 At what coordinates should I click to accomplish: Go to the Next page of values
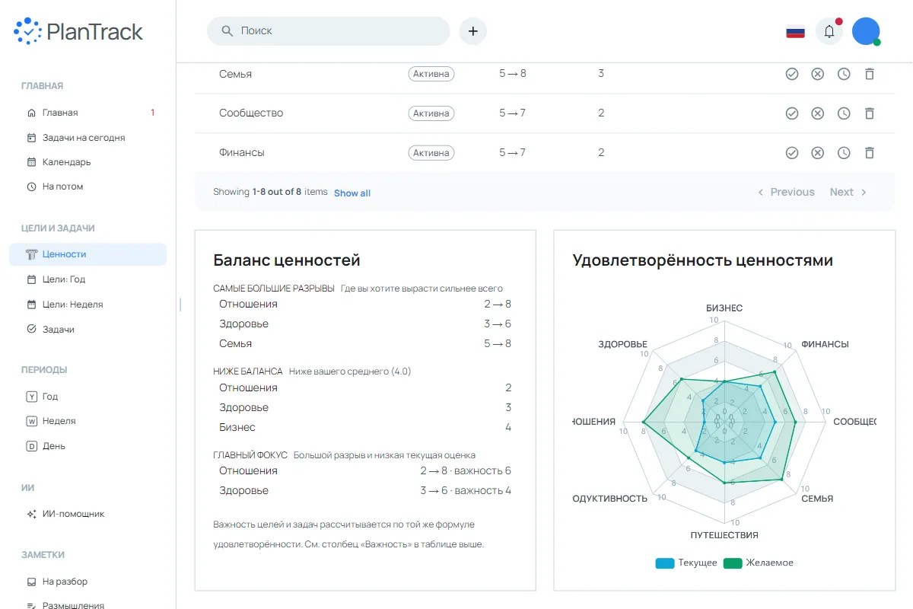point(848,192)
